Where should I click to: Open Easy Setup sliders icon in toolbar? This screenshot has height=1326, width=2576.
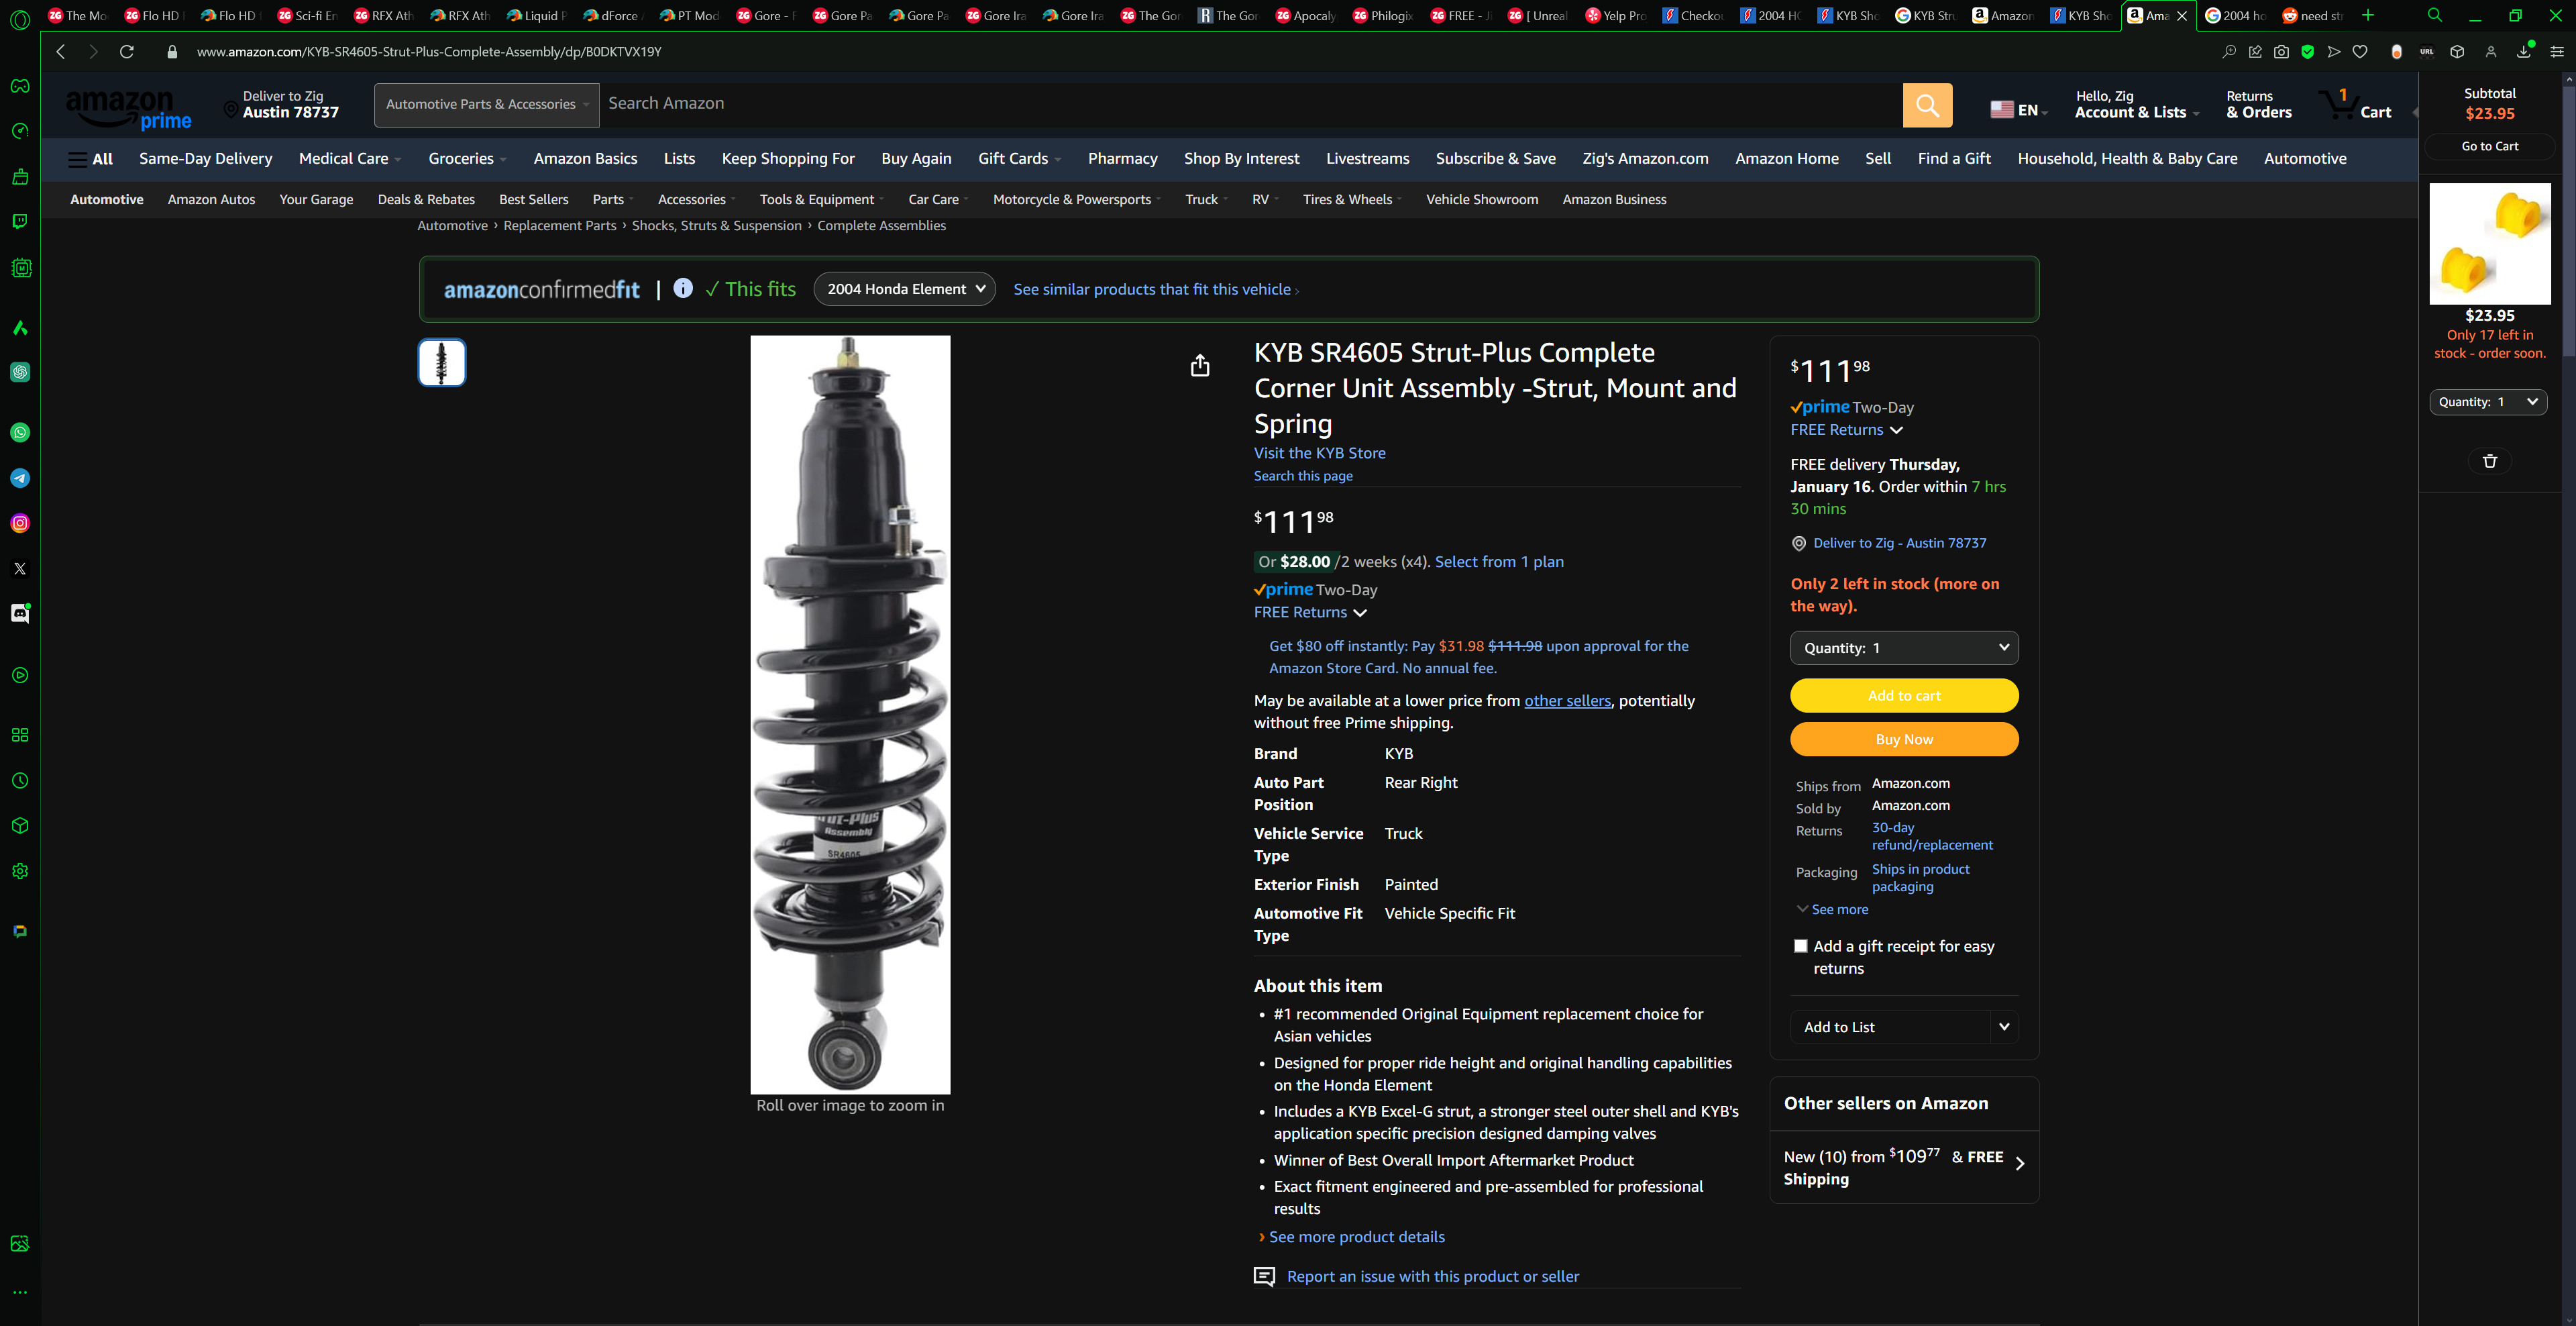[2556, 52]
